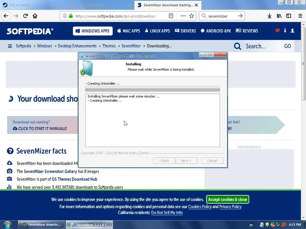
Task: Toggle the browser sidebar icon
Action: (289, 16)
